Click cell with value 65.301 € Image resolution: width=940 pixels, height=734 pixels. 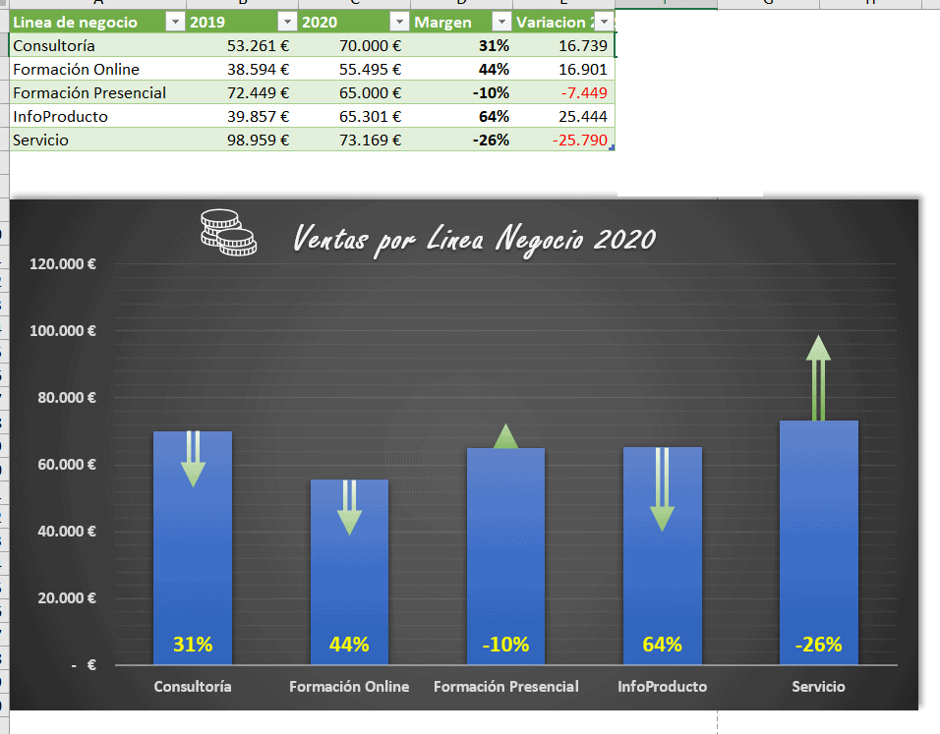click(x=354, y=116)
